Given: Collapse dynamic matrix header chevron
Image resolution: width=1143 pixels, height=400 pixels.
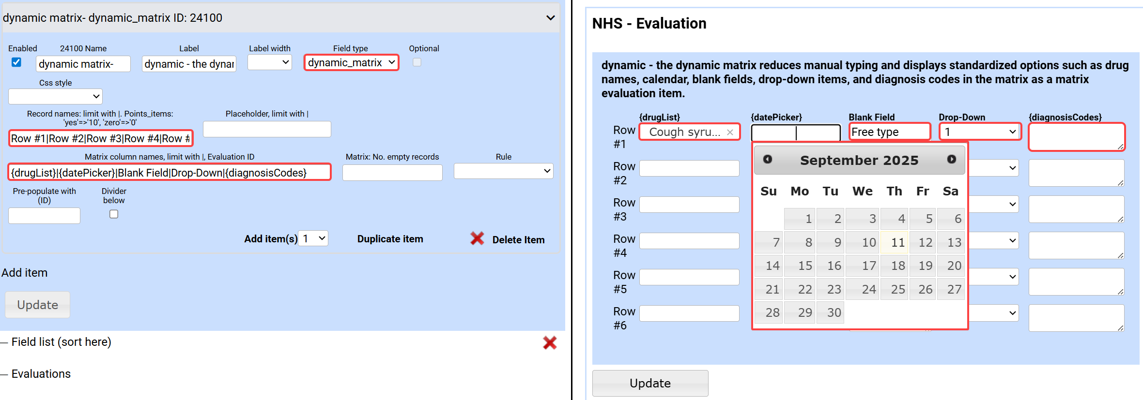Looking at the screenshot, I should coord(550,18).
